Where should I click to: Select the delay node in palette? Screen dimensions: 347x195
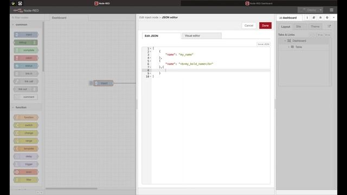(x=26, y=157)
